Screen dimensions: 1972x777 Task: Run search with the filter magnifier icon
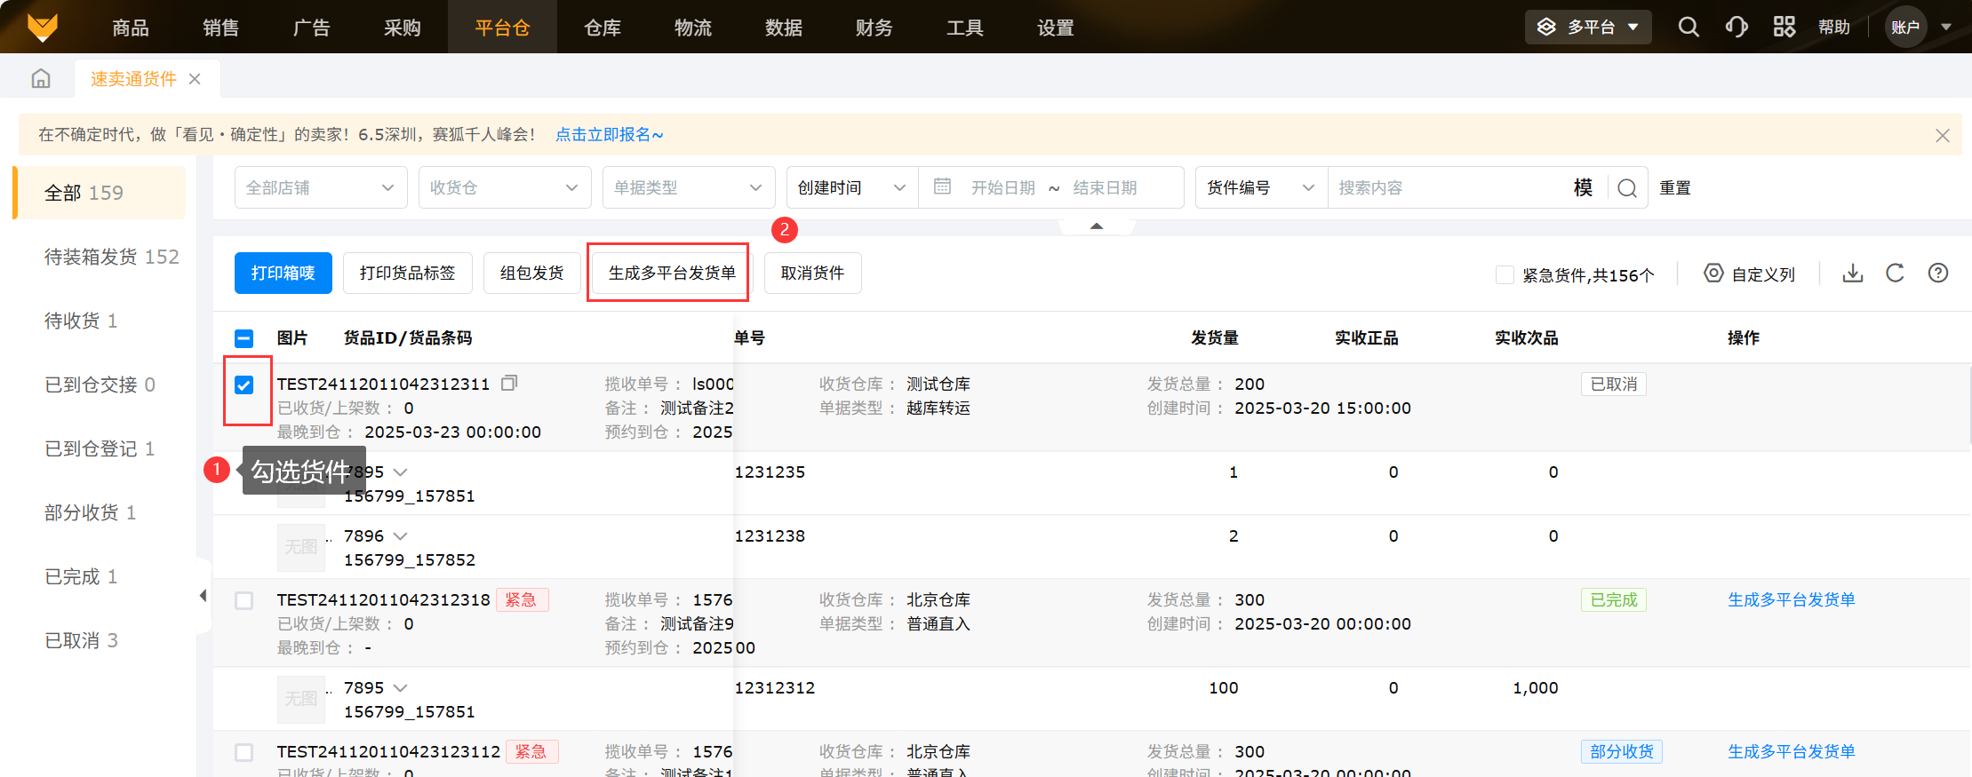coord(1627,188)
